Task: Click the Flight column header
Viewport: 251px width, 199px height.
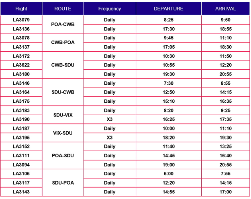Action: click(21, 8)
